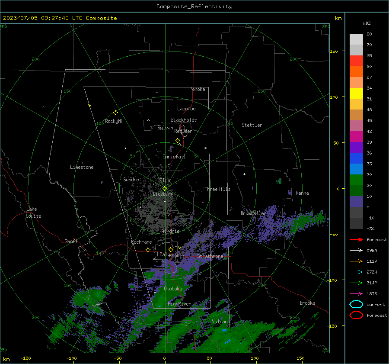Image resolution: width=389 pixels, height=364 pixels.
Task: Select the bright green 30 dBZ swatch
Action: coord(356,180)
